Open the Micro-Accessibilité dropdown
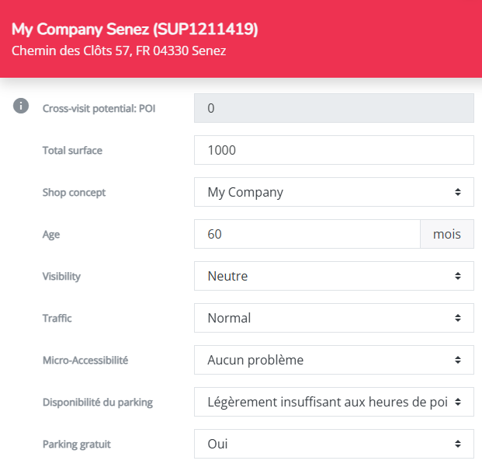482x464 pixels. (334, 360)
